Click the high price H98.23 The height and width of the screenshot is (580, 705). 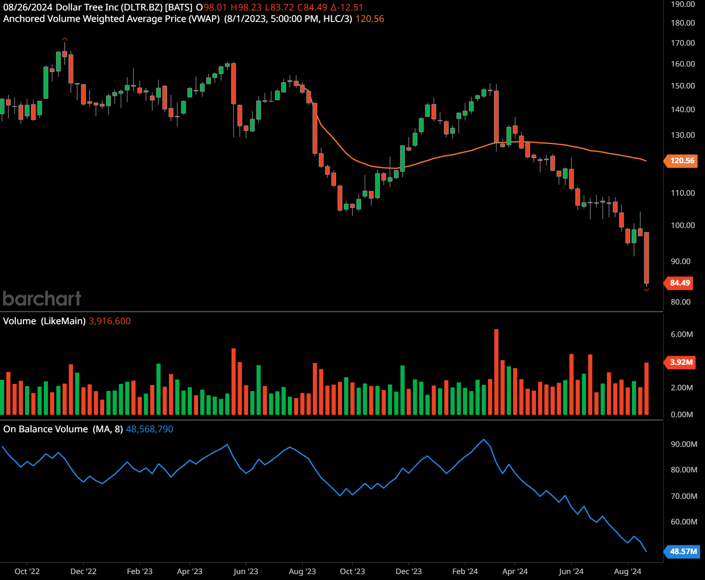point(246,7)
